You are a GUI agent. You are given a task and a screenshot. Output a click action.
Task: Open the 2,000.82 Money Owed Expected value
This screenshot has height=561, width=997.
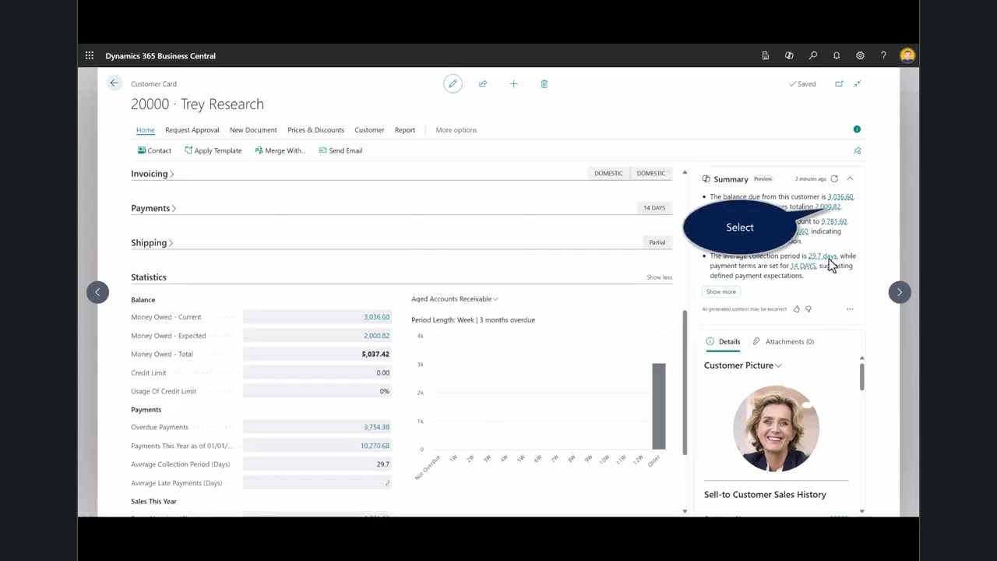point(376,336)
